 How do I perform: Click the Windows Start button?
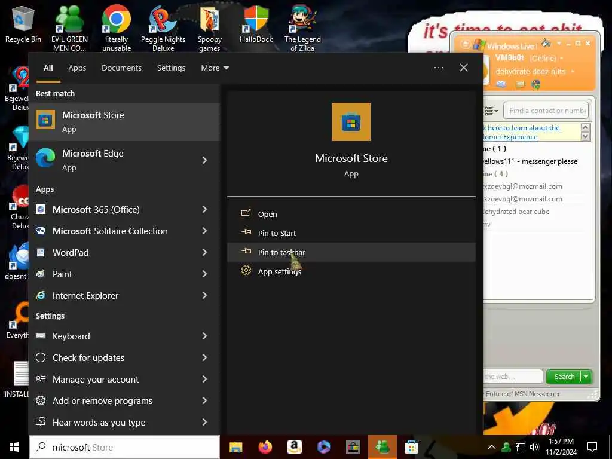(14, 447)
